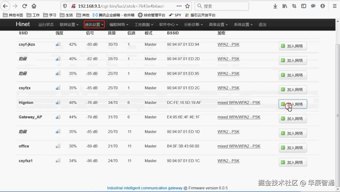Click Hignton's mixed WPA/WPA2 - PSK encryption
340x192 pixels.
pos(239,102)
